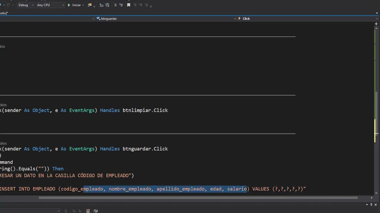Click the vertical scrollbar down arrow
Viewport: 380px width, 213px height.
pyautogui.click(x=376, y=193)
